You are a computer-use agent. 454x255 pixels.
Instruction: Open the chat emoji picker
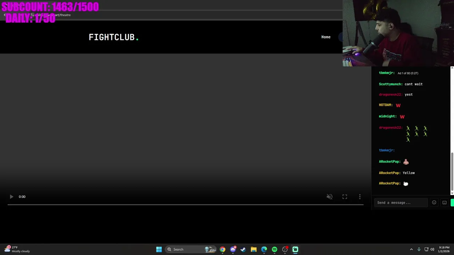(x=434, y=203)
